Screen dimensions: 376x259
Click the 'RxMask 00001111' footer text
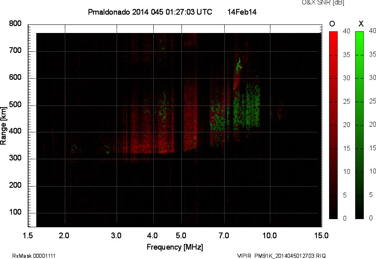(x=34, y=256)
